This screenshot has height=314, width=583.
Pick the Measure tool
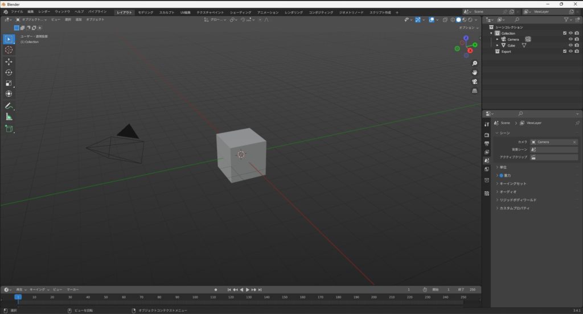9,117
